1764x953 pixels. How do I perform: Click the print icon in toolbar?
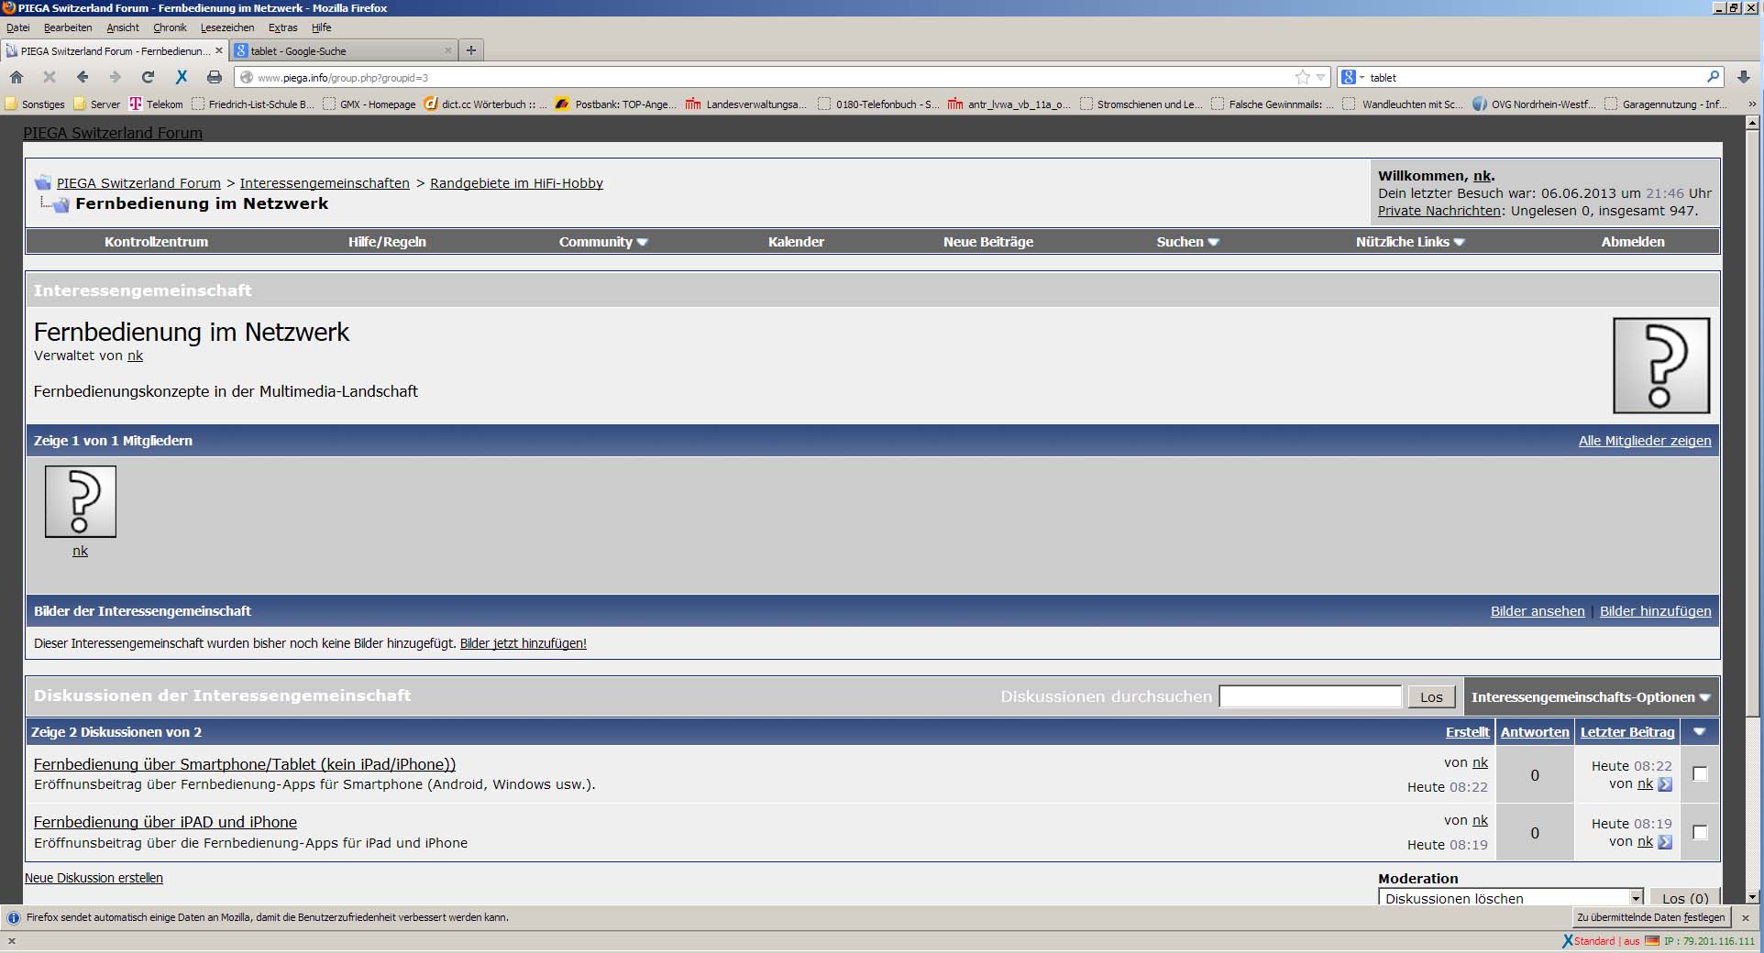coord(214,77)
